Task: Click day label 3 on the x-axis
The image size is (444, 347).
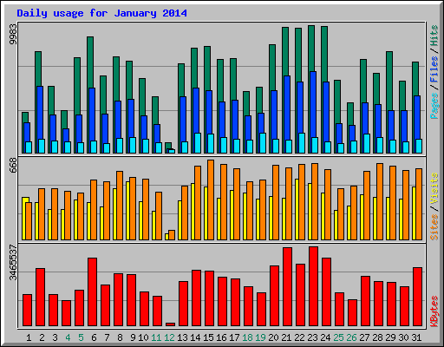Action: (55, 337)
